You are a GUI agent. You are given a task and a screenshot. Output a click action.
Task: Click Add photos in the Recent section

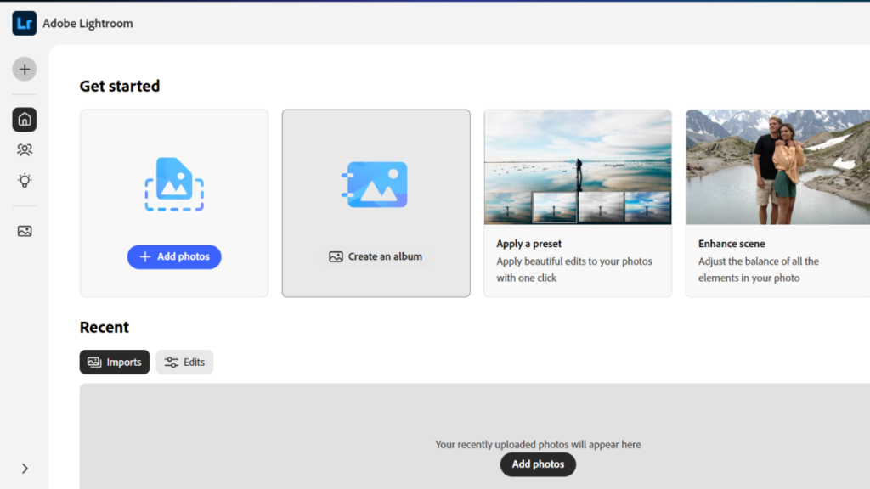pos(537,464)
